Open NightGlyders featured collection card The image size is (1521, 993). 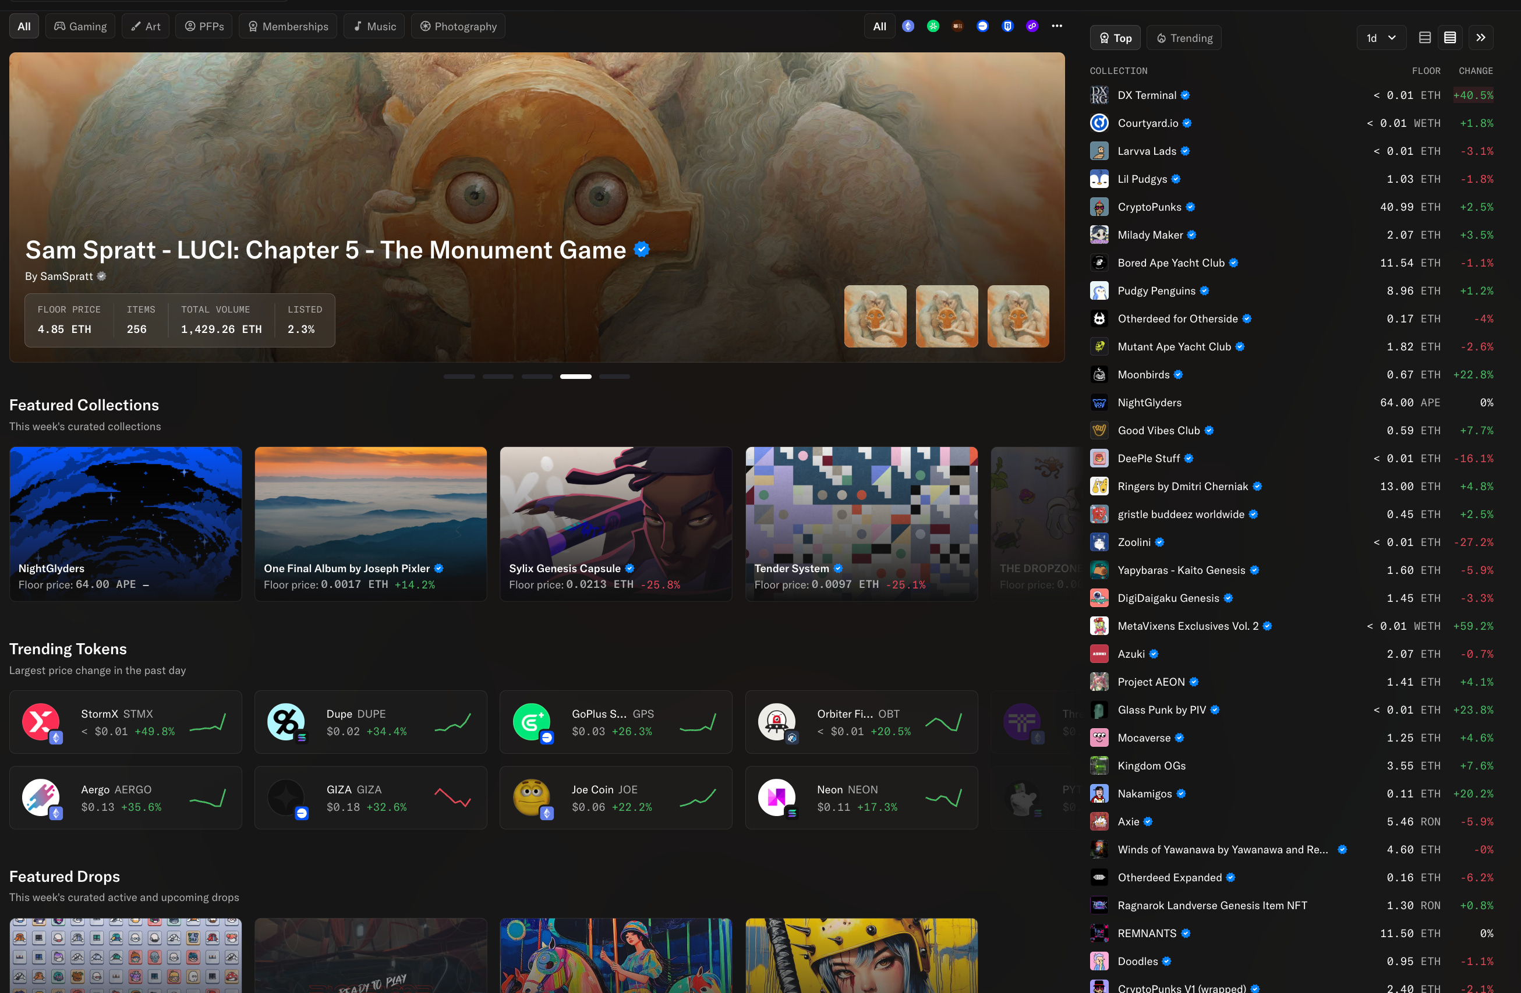point(126,524)
